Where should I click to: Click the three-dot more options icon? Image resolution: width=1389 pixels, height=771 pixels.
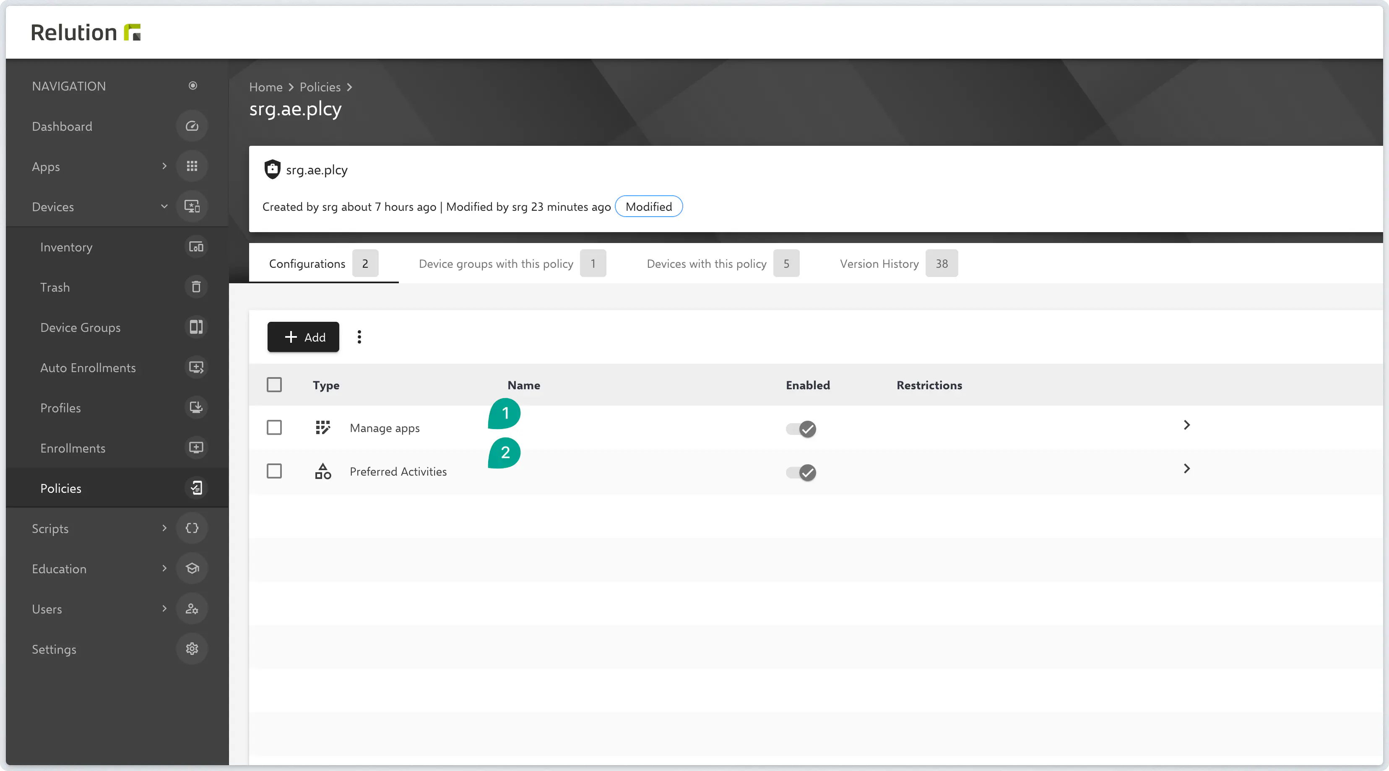pos(359,337)
